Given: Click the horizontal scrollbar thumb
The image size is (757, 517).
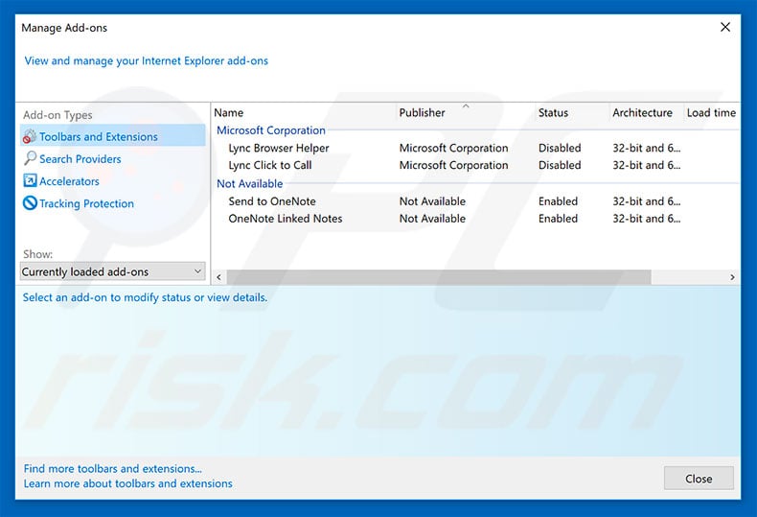Looking at the screenshot, I should tap(439, 277).
